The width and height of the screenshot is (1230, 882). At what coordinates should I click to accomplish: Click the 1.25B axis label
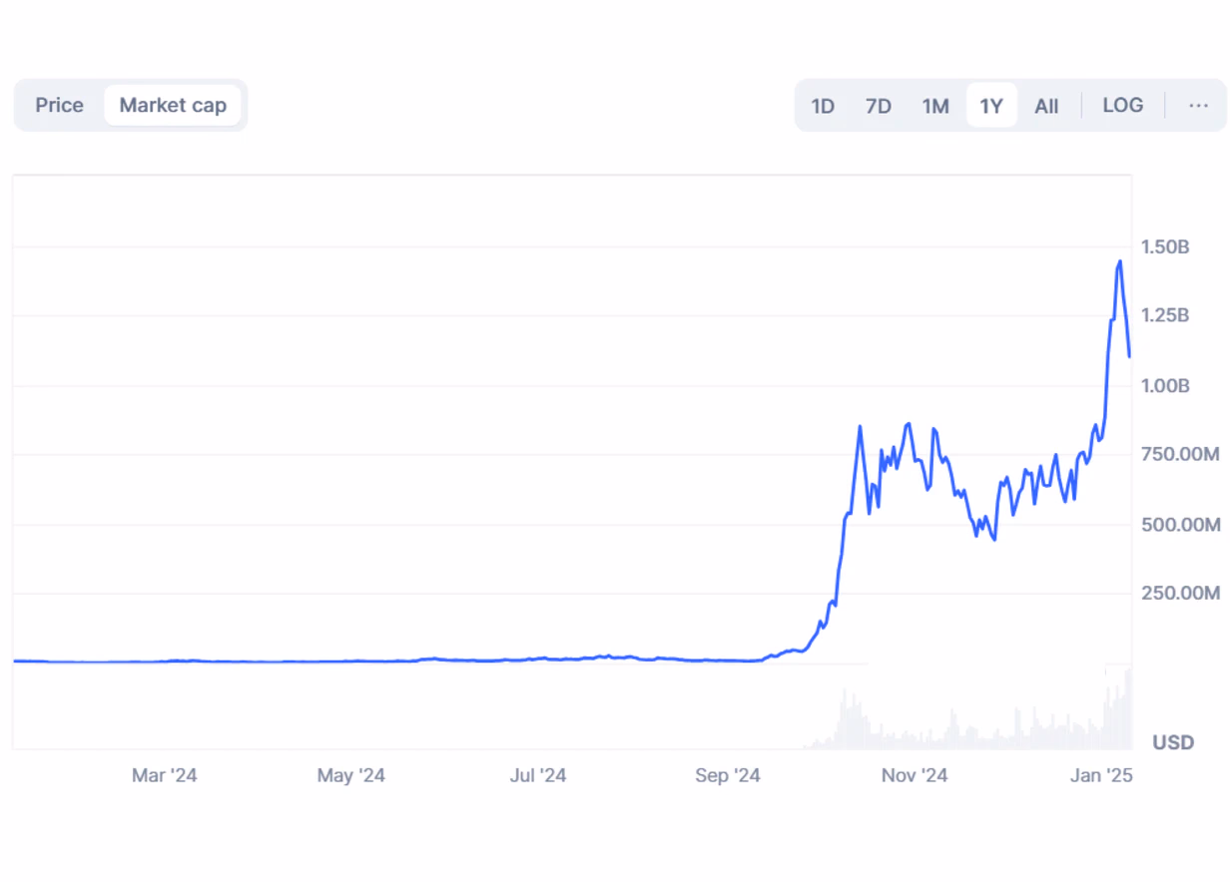(x=1165, y=315)
